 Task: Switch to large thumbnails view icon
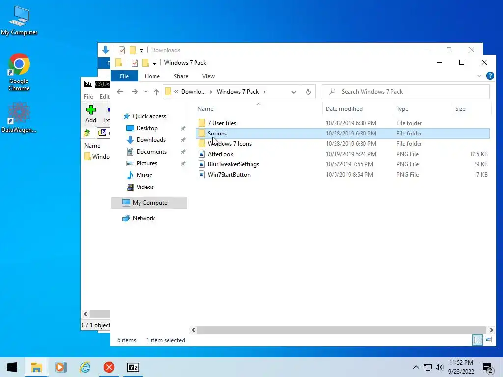(x=488, y=340)
